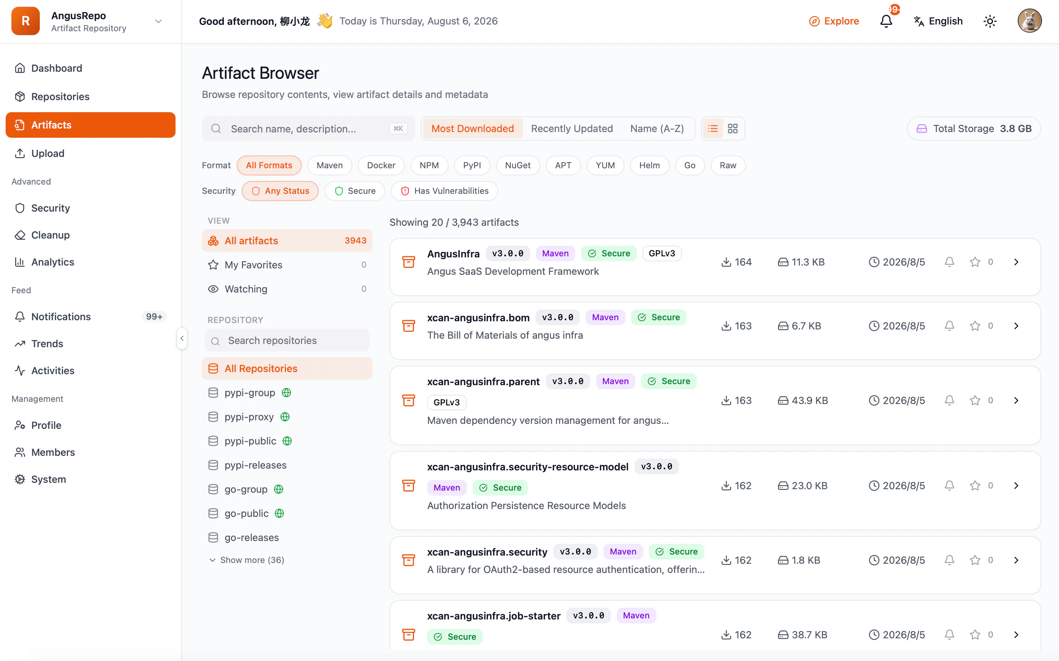This screenshot has width=1059, height=661.
Task: Expand Show more (36) repositories
Action: (x=247, y=560)
